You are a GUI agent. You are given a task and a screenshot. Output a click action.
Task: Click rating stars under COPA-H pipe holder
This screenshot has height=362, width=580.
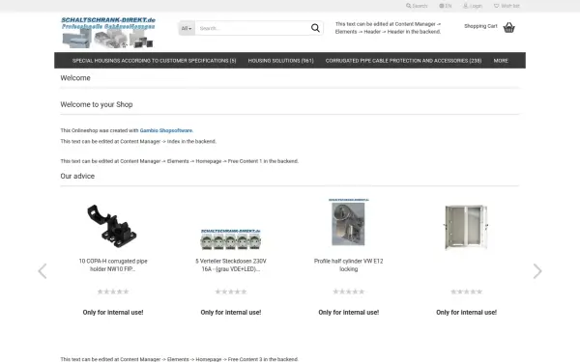pyautogui.click(x=113, y=292)
